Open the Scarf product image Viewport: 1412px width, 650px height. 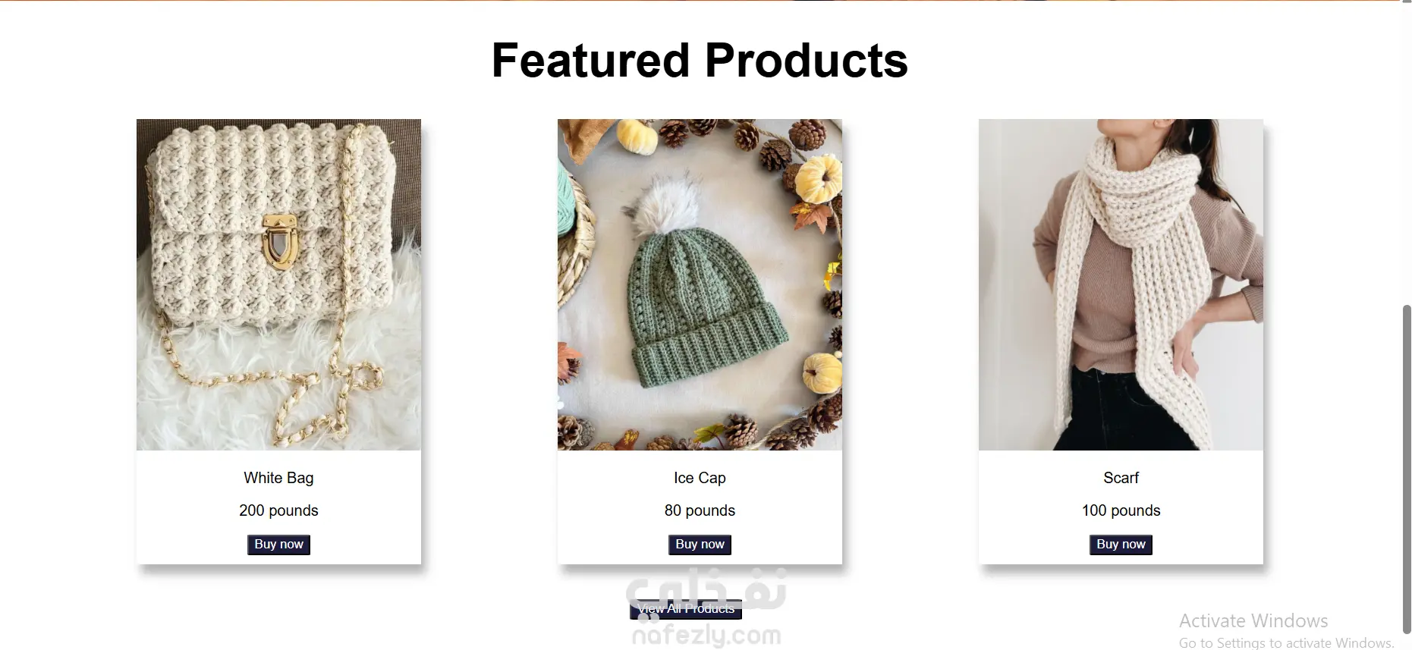[x=1121, y=284]
